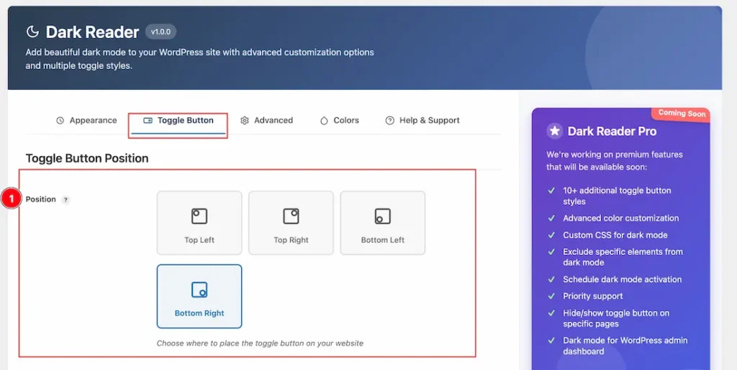Viewport: 737px width, 370px height.
Task: Select the Top Right position option
Action: coord(291,223)
